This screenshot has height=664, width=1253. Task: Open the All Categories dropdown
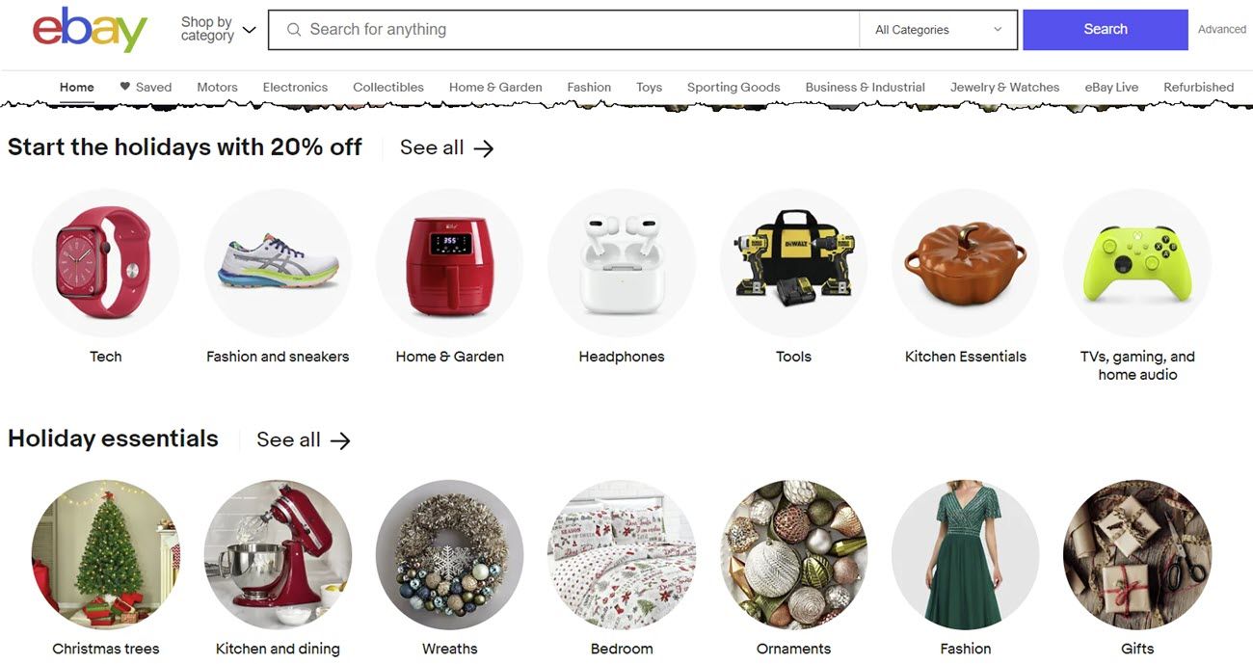[938, 30]
